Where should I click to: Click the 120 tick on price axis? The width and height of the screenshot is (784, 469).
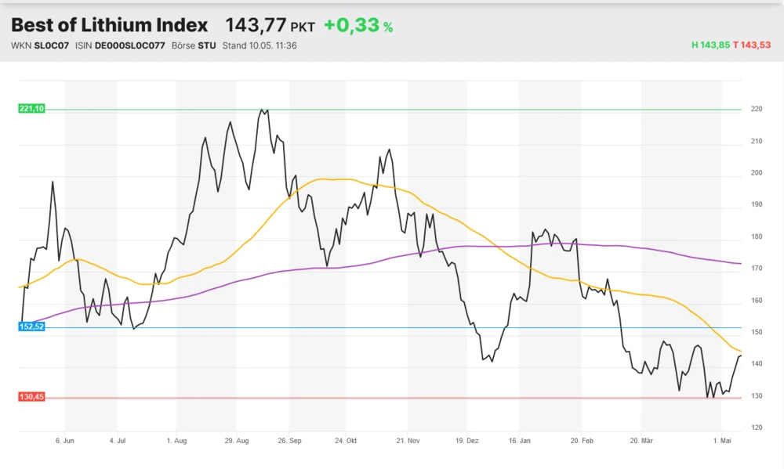pyautogui.click(x=757, y=428)
